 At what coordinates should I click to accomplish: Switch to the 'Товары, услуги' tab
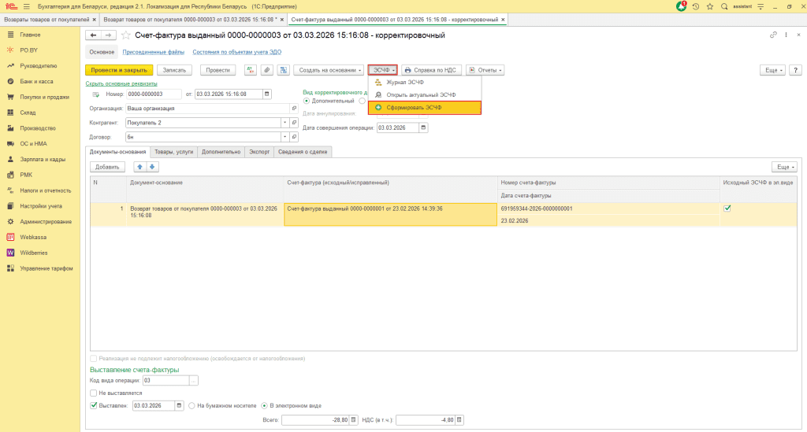coord(174,151)
